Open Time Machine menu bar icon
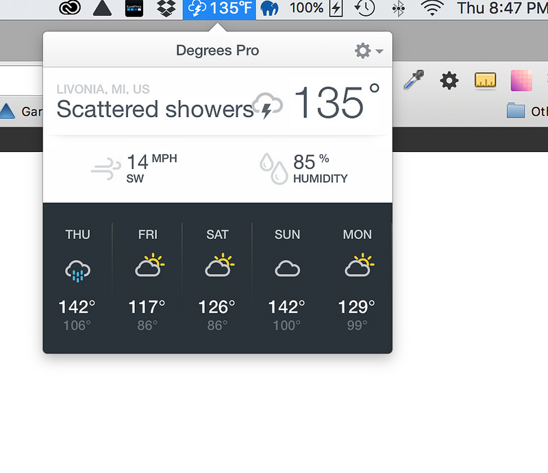This screenshot has width=548, height=473. [x=364, y=8]
